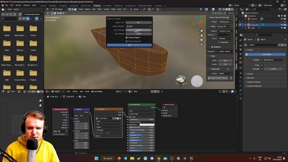Click pan hand icon in image editor
The image size is (288, 162).
(x=40, y=105)
